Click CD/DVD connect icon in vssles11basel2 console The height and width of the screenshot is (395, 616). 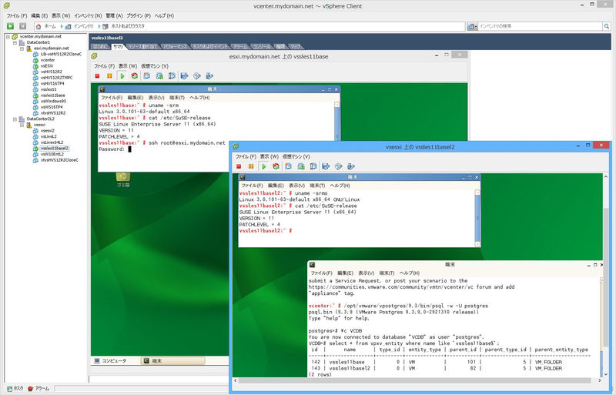(x=338, y=166)
